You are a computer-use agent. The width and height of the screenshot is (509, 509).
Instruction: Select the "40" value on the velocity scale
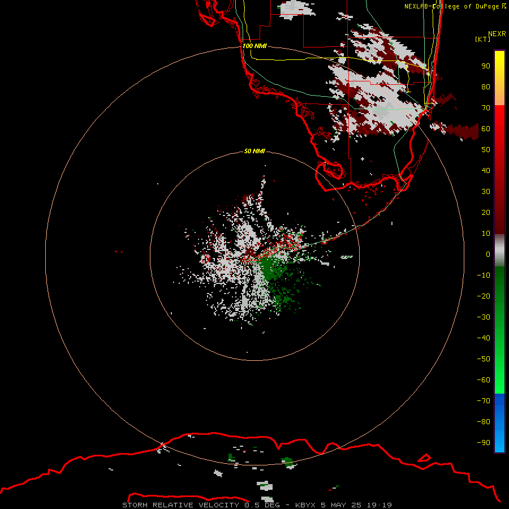pyautogui.click(x=486, y=171)
